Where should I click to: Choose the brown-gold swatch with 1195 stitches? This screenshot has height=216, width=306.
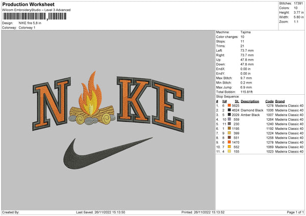[229, 128]
